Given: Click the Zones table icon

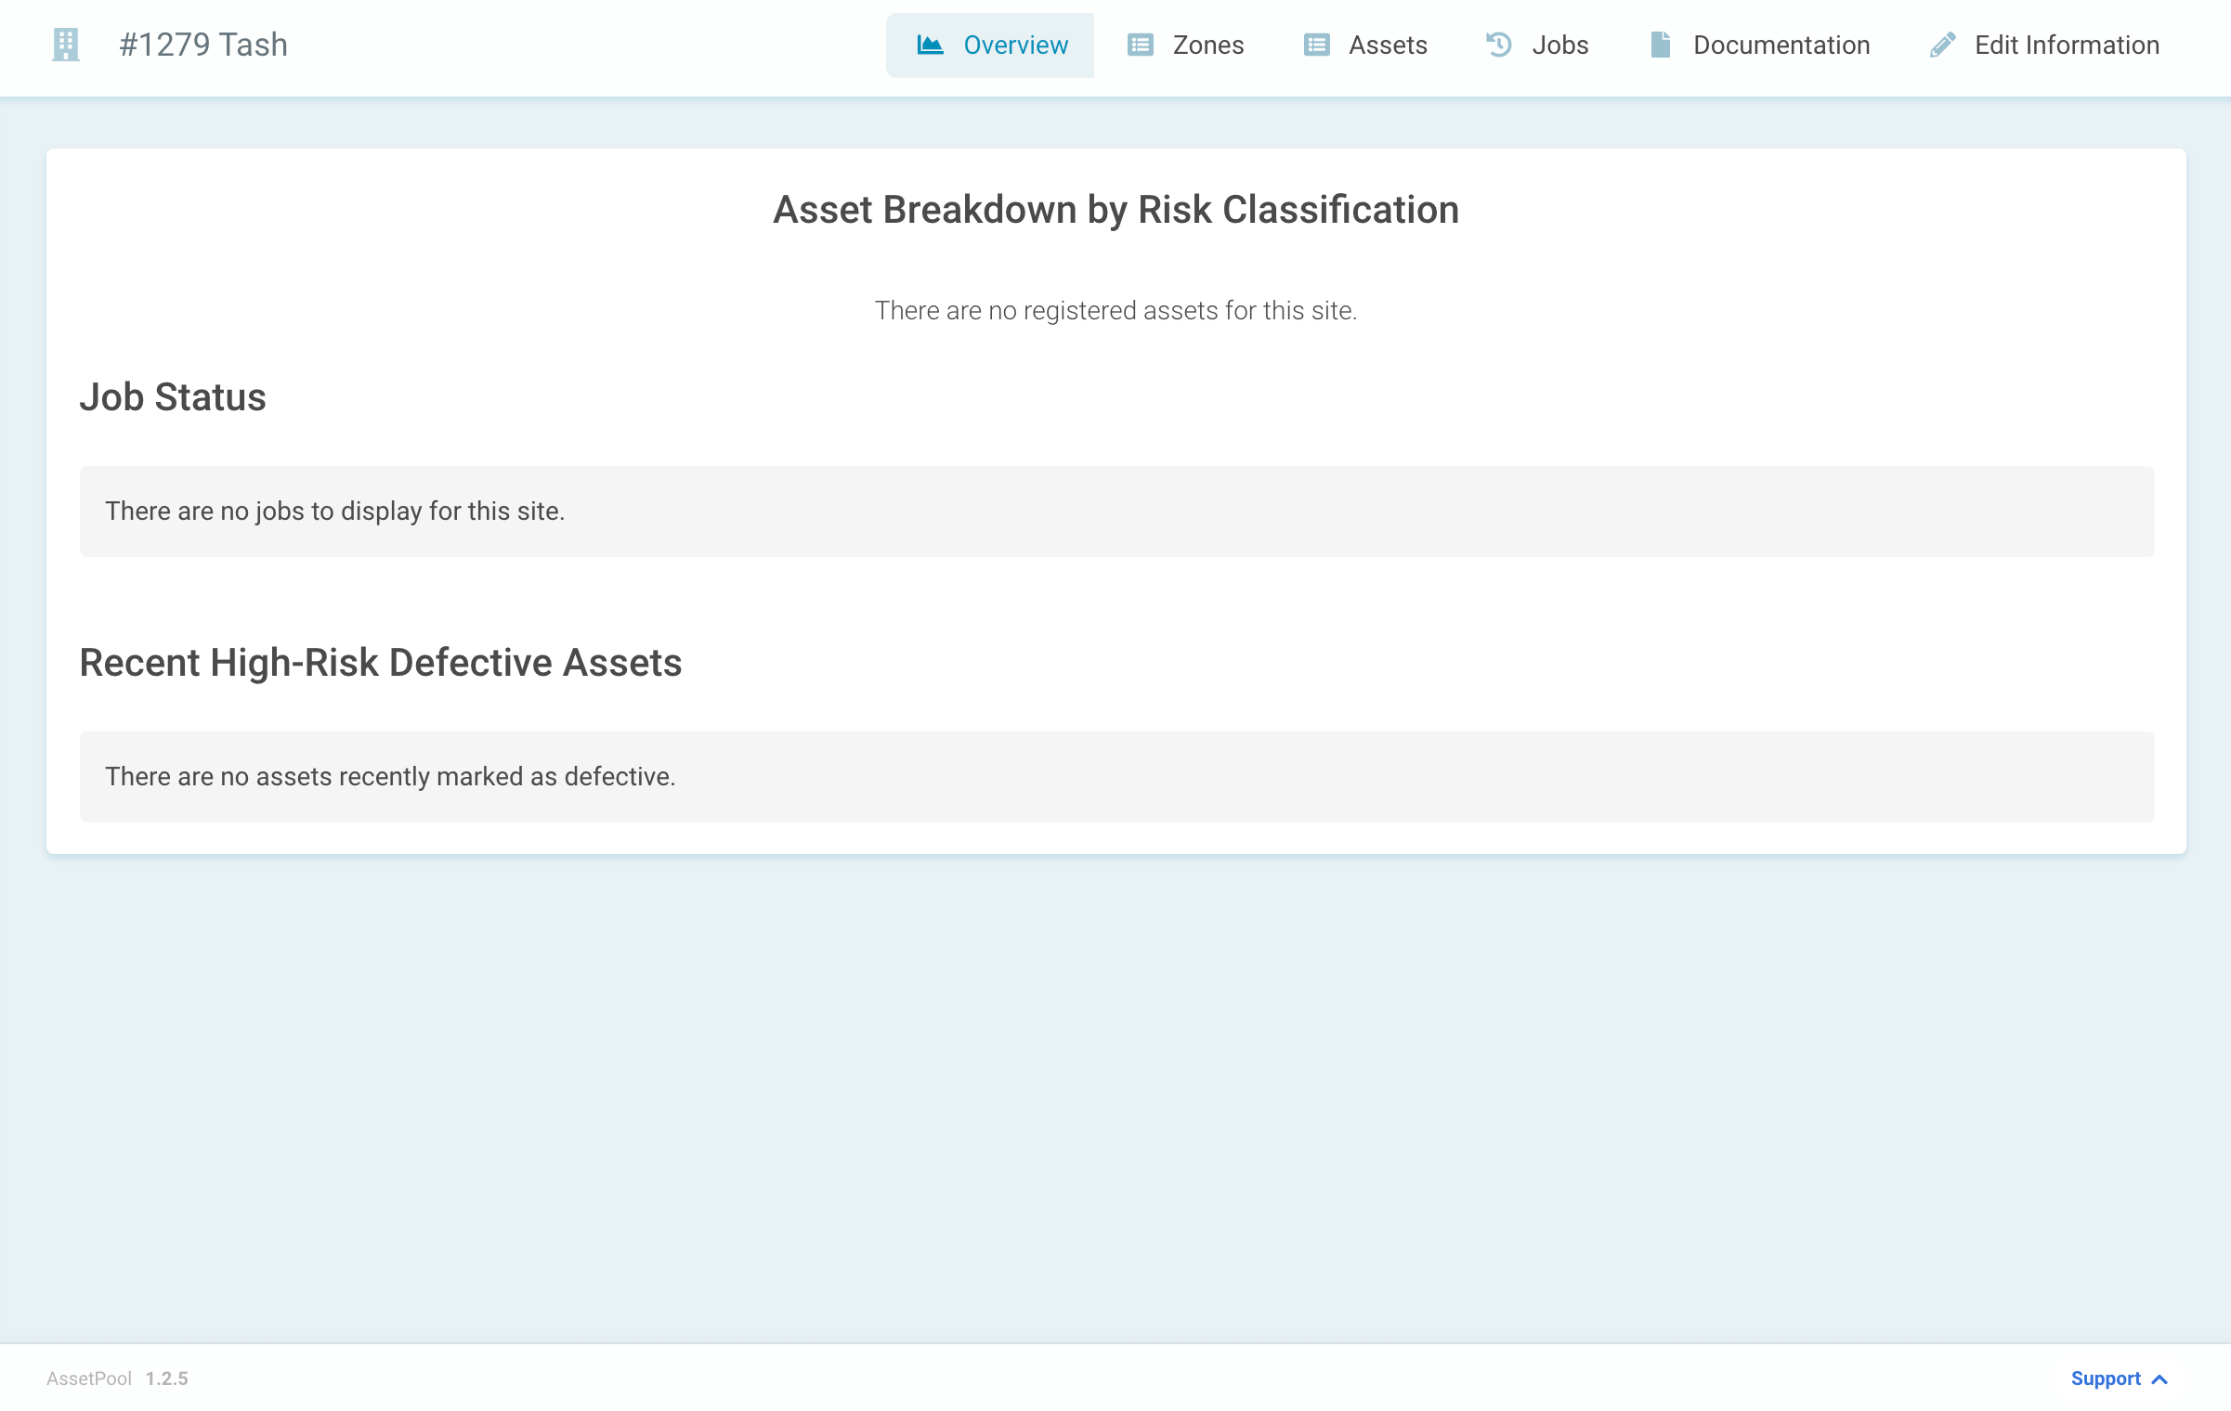Looking at the screenshot, I should click(1139, 44).
